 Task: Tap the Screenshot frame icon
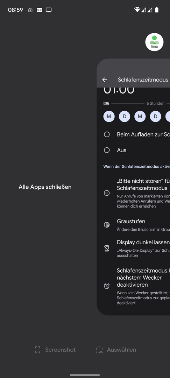(x=38, y=350)
